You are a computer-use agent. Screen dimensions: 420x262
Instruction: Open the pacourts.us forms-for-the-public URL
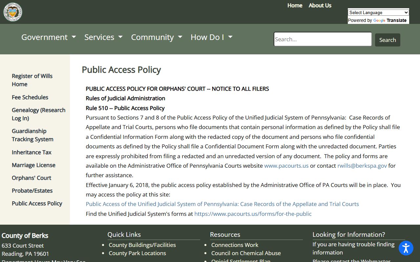(253, 214)
